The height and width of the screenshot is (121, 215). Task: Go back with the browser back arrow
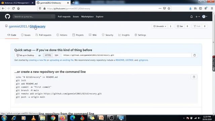coord(3,8)
